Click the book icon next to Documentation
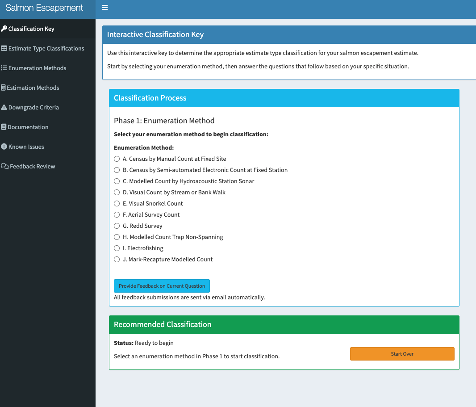Screen dimensions: 476x407 (4, 127)
